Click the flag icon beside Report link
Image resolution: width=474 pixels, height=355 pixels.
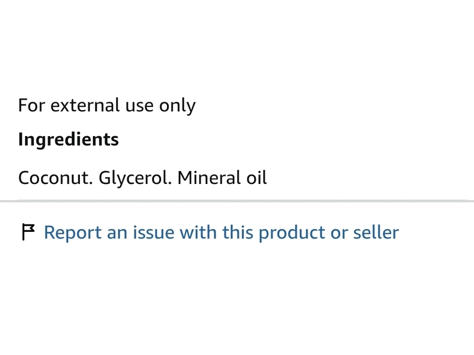(x=28, y=232)
